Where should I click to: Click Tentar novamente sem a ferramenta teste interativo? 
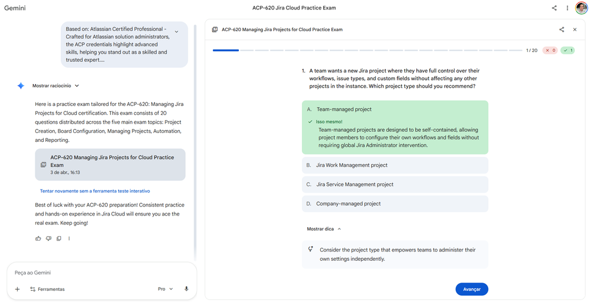pos(95,191)
